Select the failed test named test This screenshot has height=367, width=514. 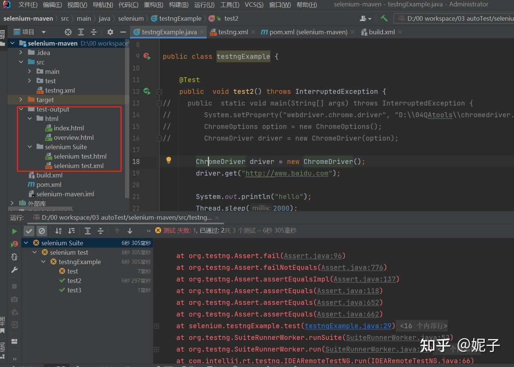point(72,271)
